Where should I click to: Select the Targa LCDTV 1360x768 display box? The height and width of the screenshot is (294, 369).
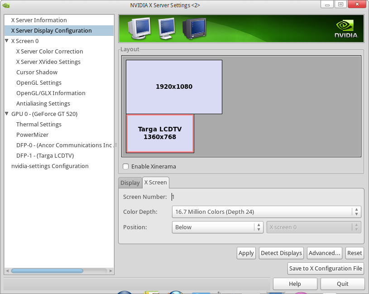160,134
